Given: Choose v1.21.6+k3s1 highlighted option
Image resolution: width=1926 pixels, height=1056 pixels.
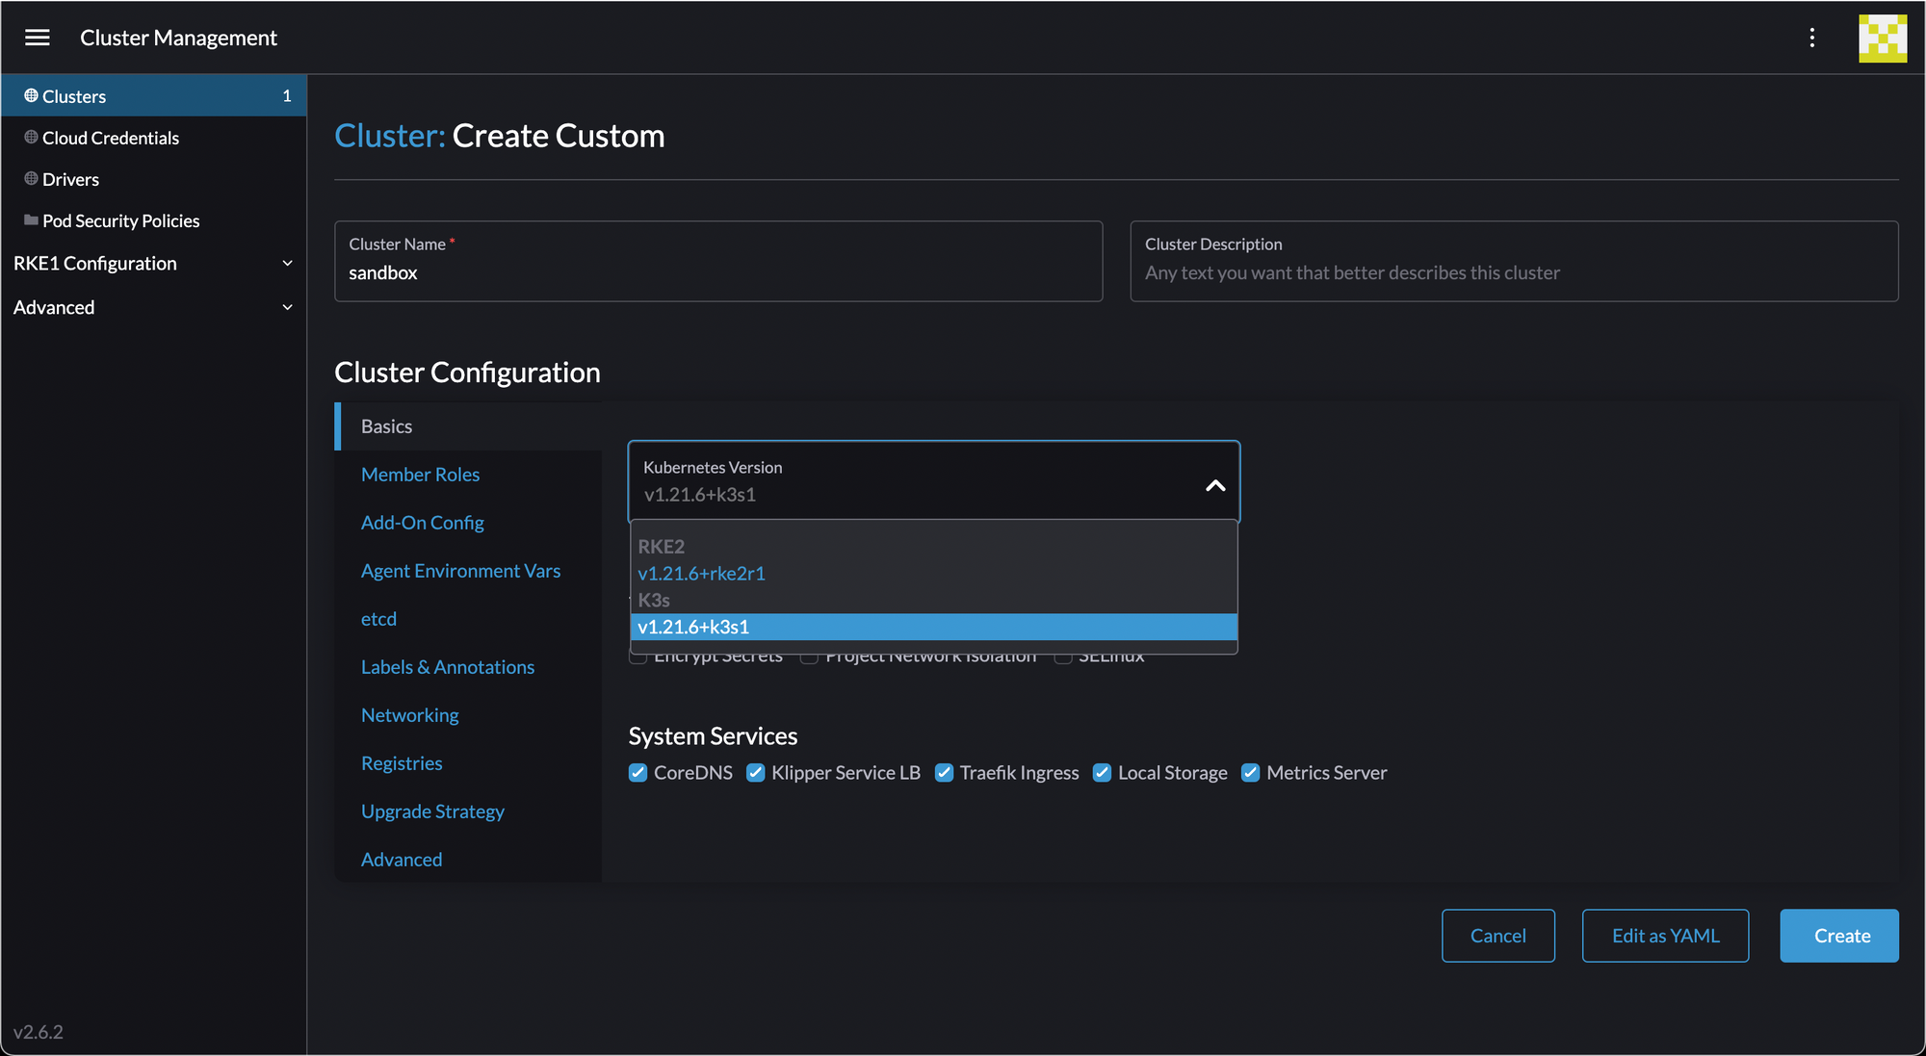Looking at the screenshot, I should coord(693,627).
